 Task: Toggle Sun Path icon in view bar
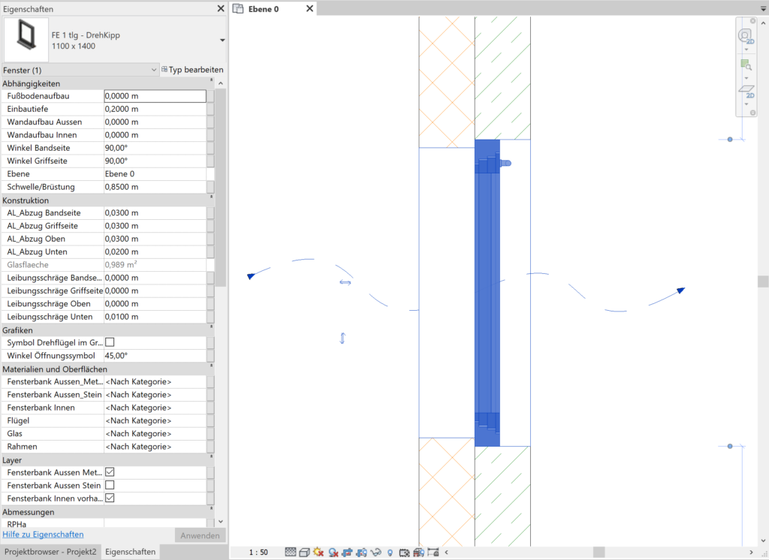click(x=318, y=552)
